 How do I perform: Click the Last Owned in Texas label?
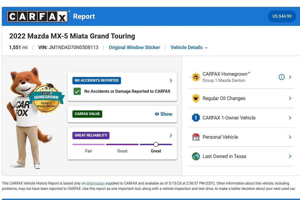click(224, 156)
